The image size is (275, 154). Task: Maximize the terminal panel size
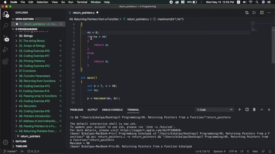[x=262, y=110]
